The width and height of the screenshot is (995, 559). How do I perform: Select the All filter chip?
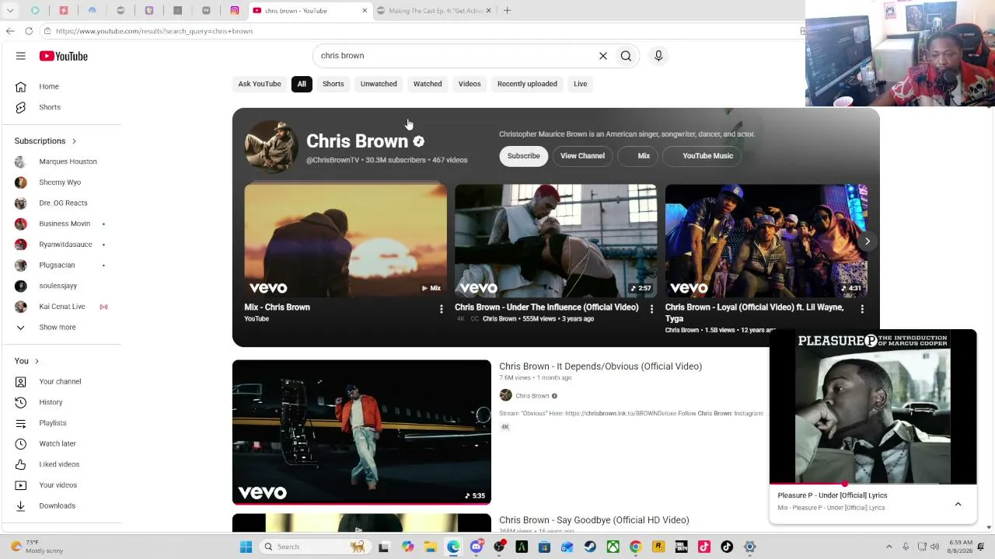(x=302, y=84)
